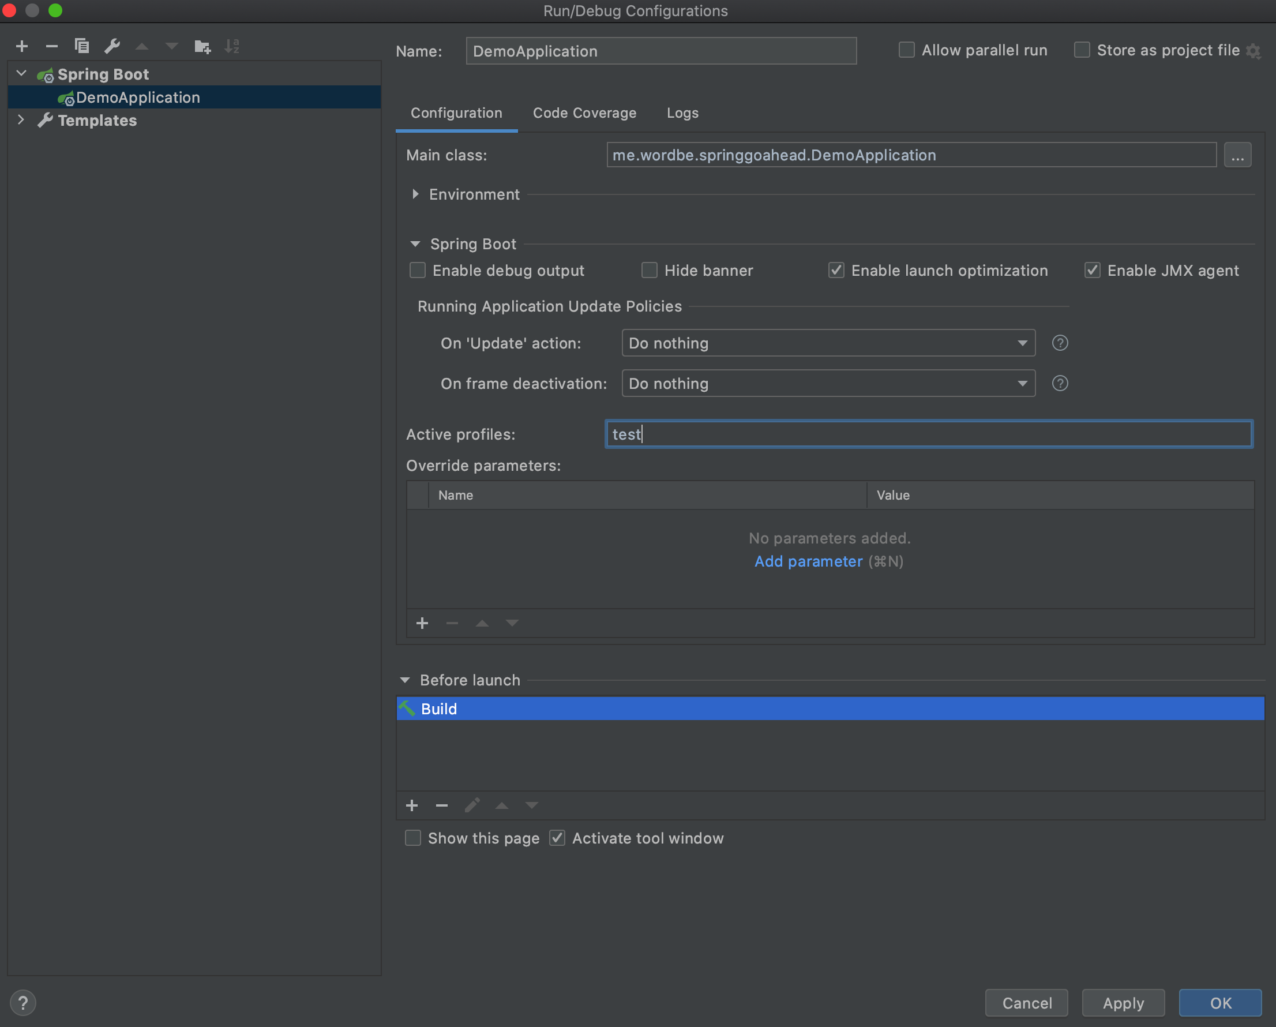1276x1027 pixels.
Task: Click the Copy Configuration icon
Action: click(x=82, y=46)
